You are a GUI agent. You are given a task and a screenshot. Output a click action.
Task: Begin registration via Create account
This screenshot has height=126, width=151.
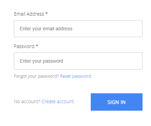pyautogui.click(x=58, y=101)
